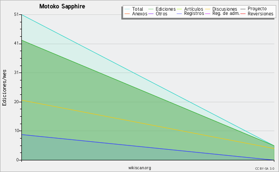Click the CC BY-SA 3.0 license text
This screenshot has width=279, height=172.
click(x=265, y=169)
